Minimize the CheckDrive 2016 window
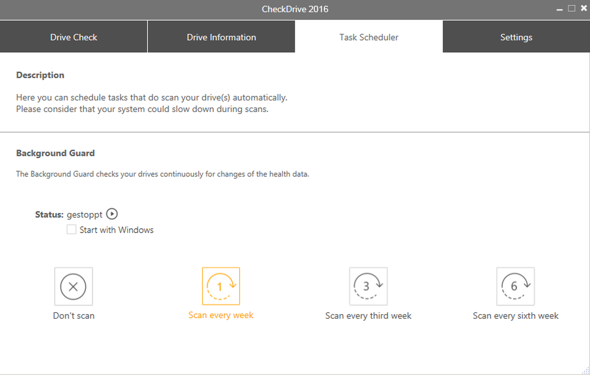The image size is (590, 375). pyautogui.click(x=559, y=9)
